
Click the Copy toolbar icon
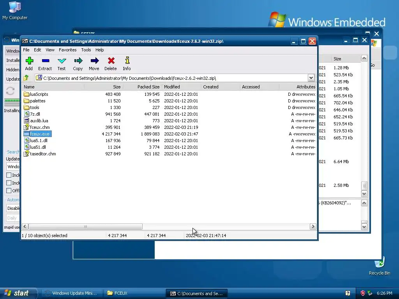coord(78,60)
